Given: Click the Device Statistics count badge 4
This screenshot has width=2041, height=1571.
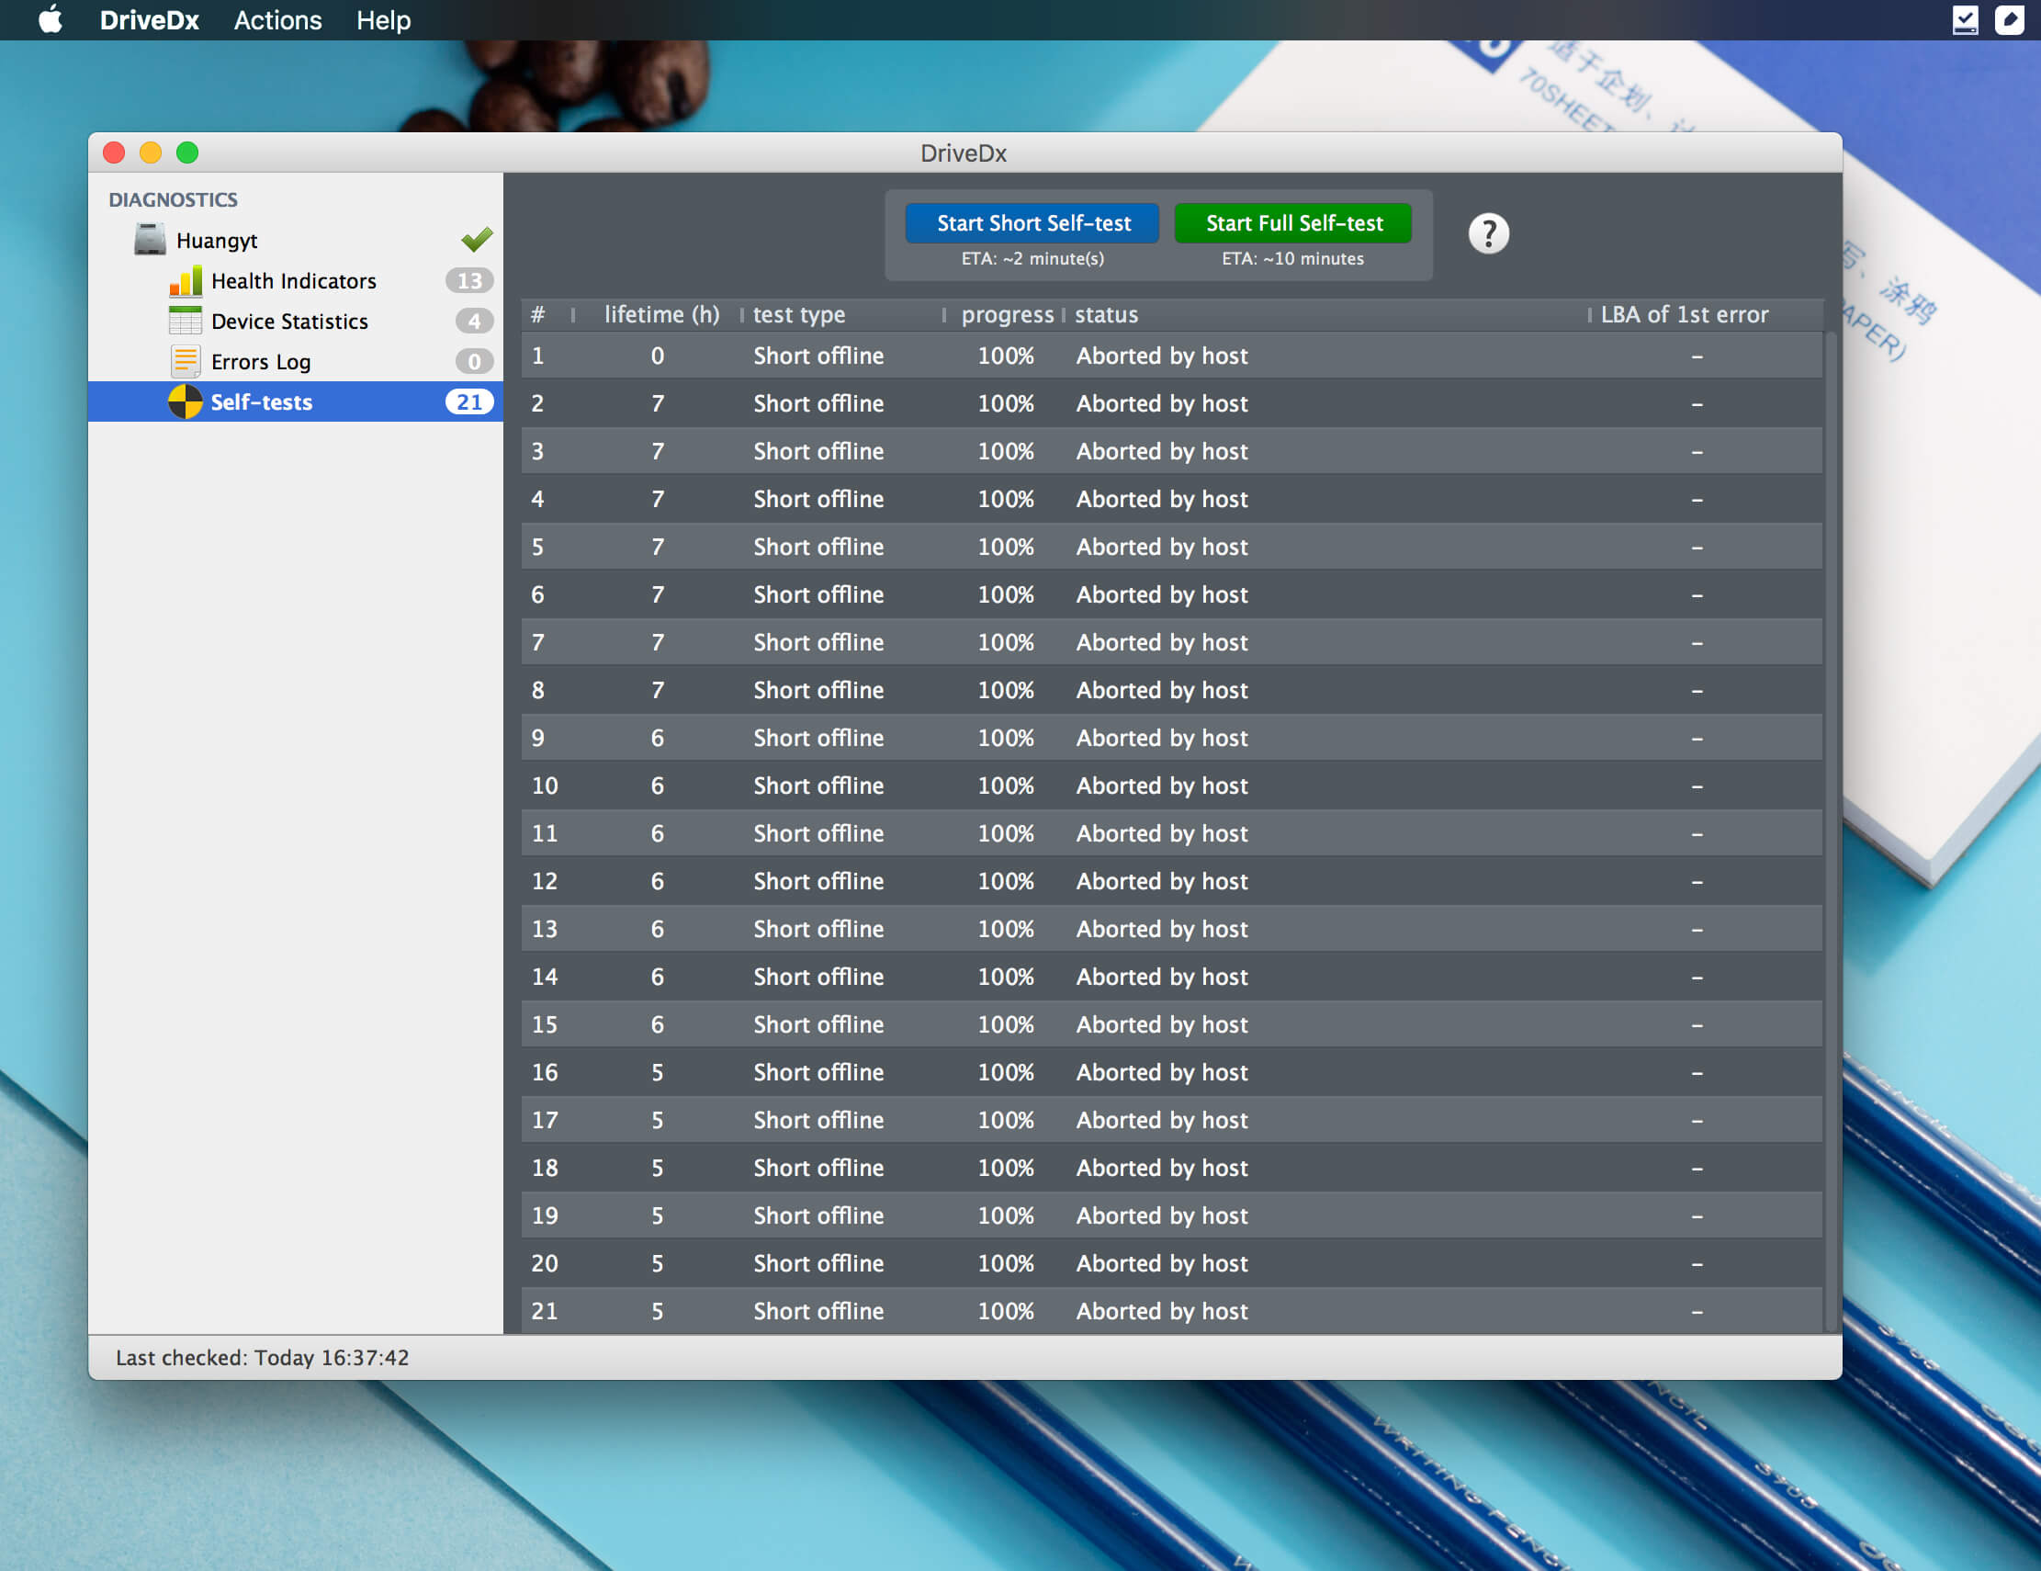Looking at the screenshot, I should point(474,321).
